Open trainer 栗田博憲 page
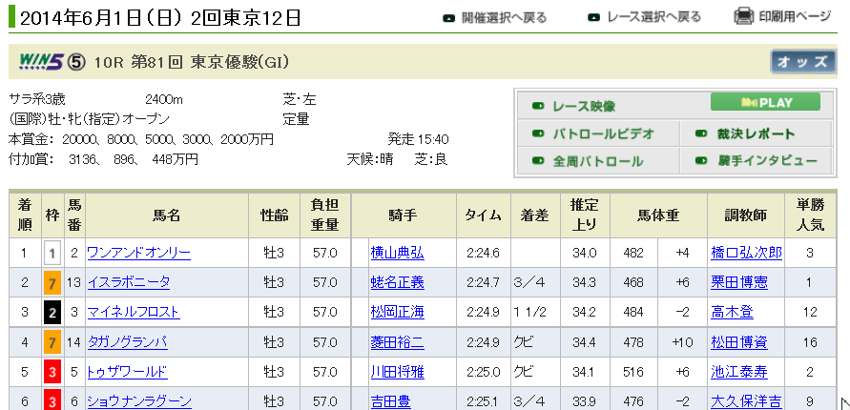This screenshot has height=410, width=850. (x=740, y=282)
